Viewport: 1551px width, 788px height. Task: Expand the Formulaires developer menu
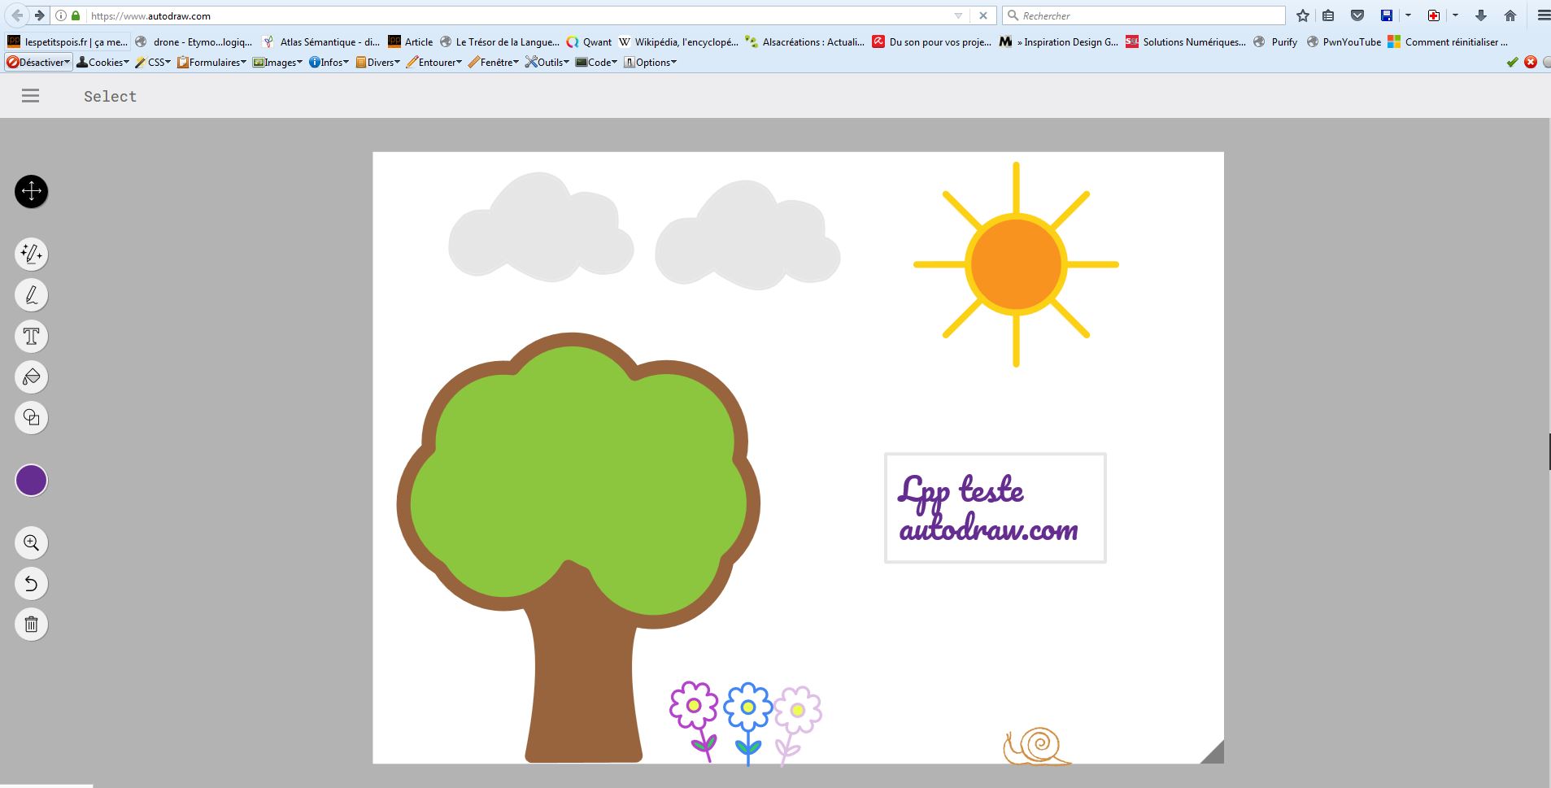(211, 62)
